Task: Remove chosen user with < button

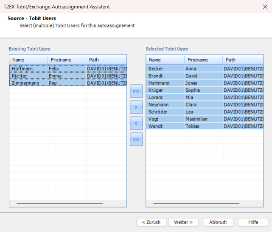Action: [136, 123]
